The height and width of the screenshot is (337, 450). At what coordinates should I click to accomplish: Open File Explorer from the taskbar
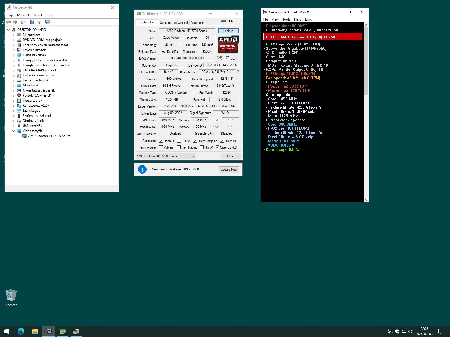pos(35,331)
